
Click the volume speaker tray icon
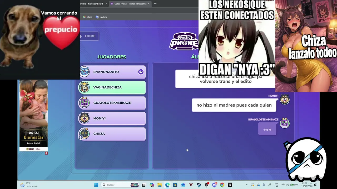tap(287, 185)
